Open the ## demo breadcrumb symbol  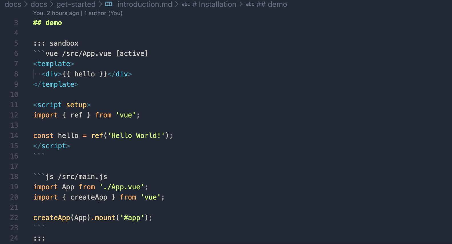pyautogui.click(x=272, y=4)
